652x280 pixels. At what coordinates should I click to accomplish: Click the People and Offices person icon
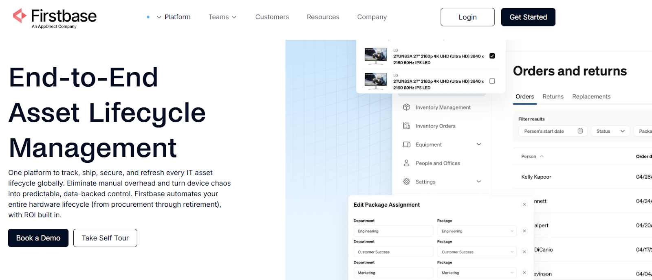(406, 163)
